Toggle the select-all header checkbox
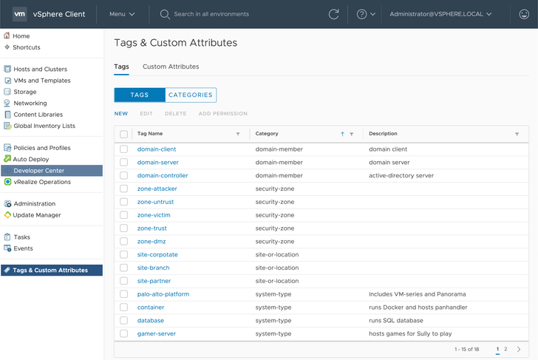538x360 pixels. pyautogui.click(x=123, y=134)
